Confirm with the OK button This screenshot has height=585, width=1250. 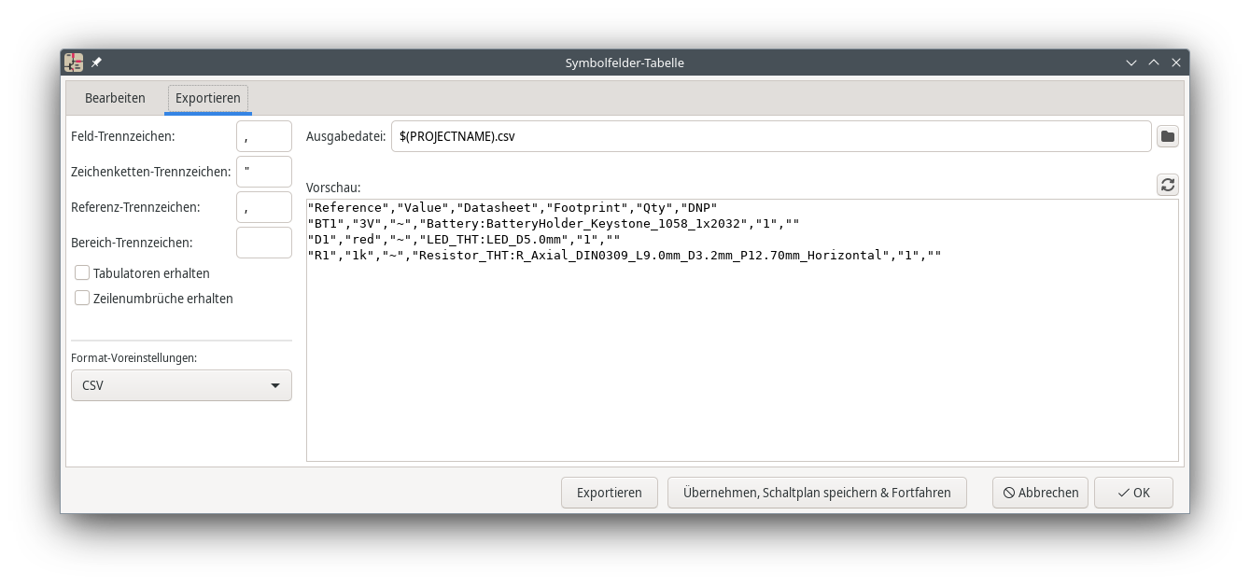(1133, 493)
